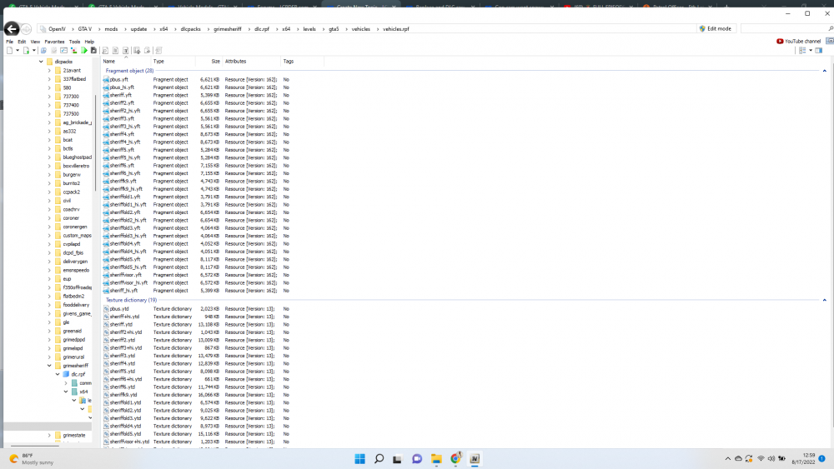Open the View menu
The image size is (834, 469).
click(x=35, y=42)
